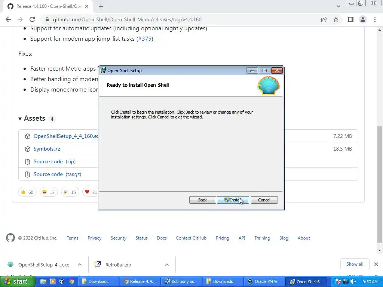Open the API footer link
Image resolution: width=383 pixels, height=287 pixels.
(242, 238)
